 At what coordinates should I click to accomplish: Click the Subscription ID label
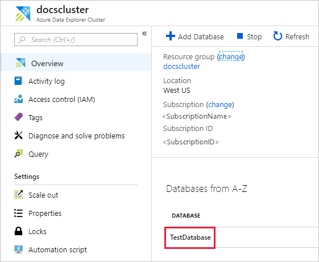pyautogui.click(x=188, y=129)
